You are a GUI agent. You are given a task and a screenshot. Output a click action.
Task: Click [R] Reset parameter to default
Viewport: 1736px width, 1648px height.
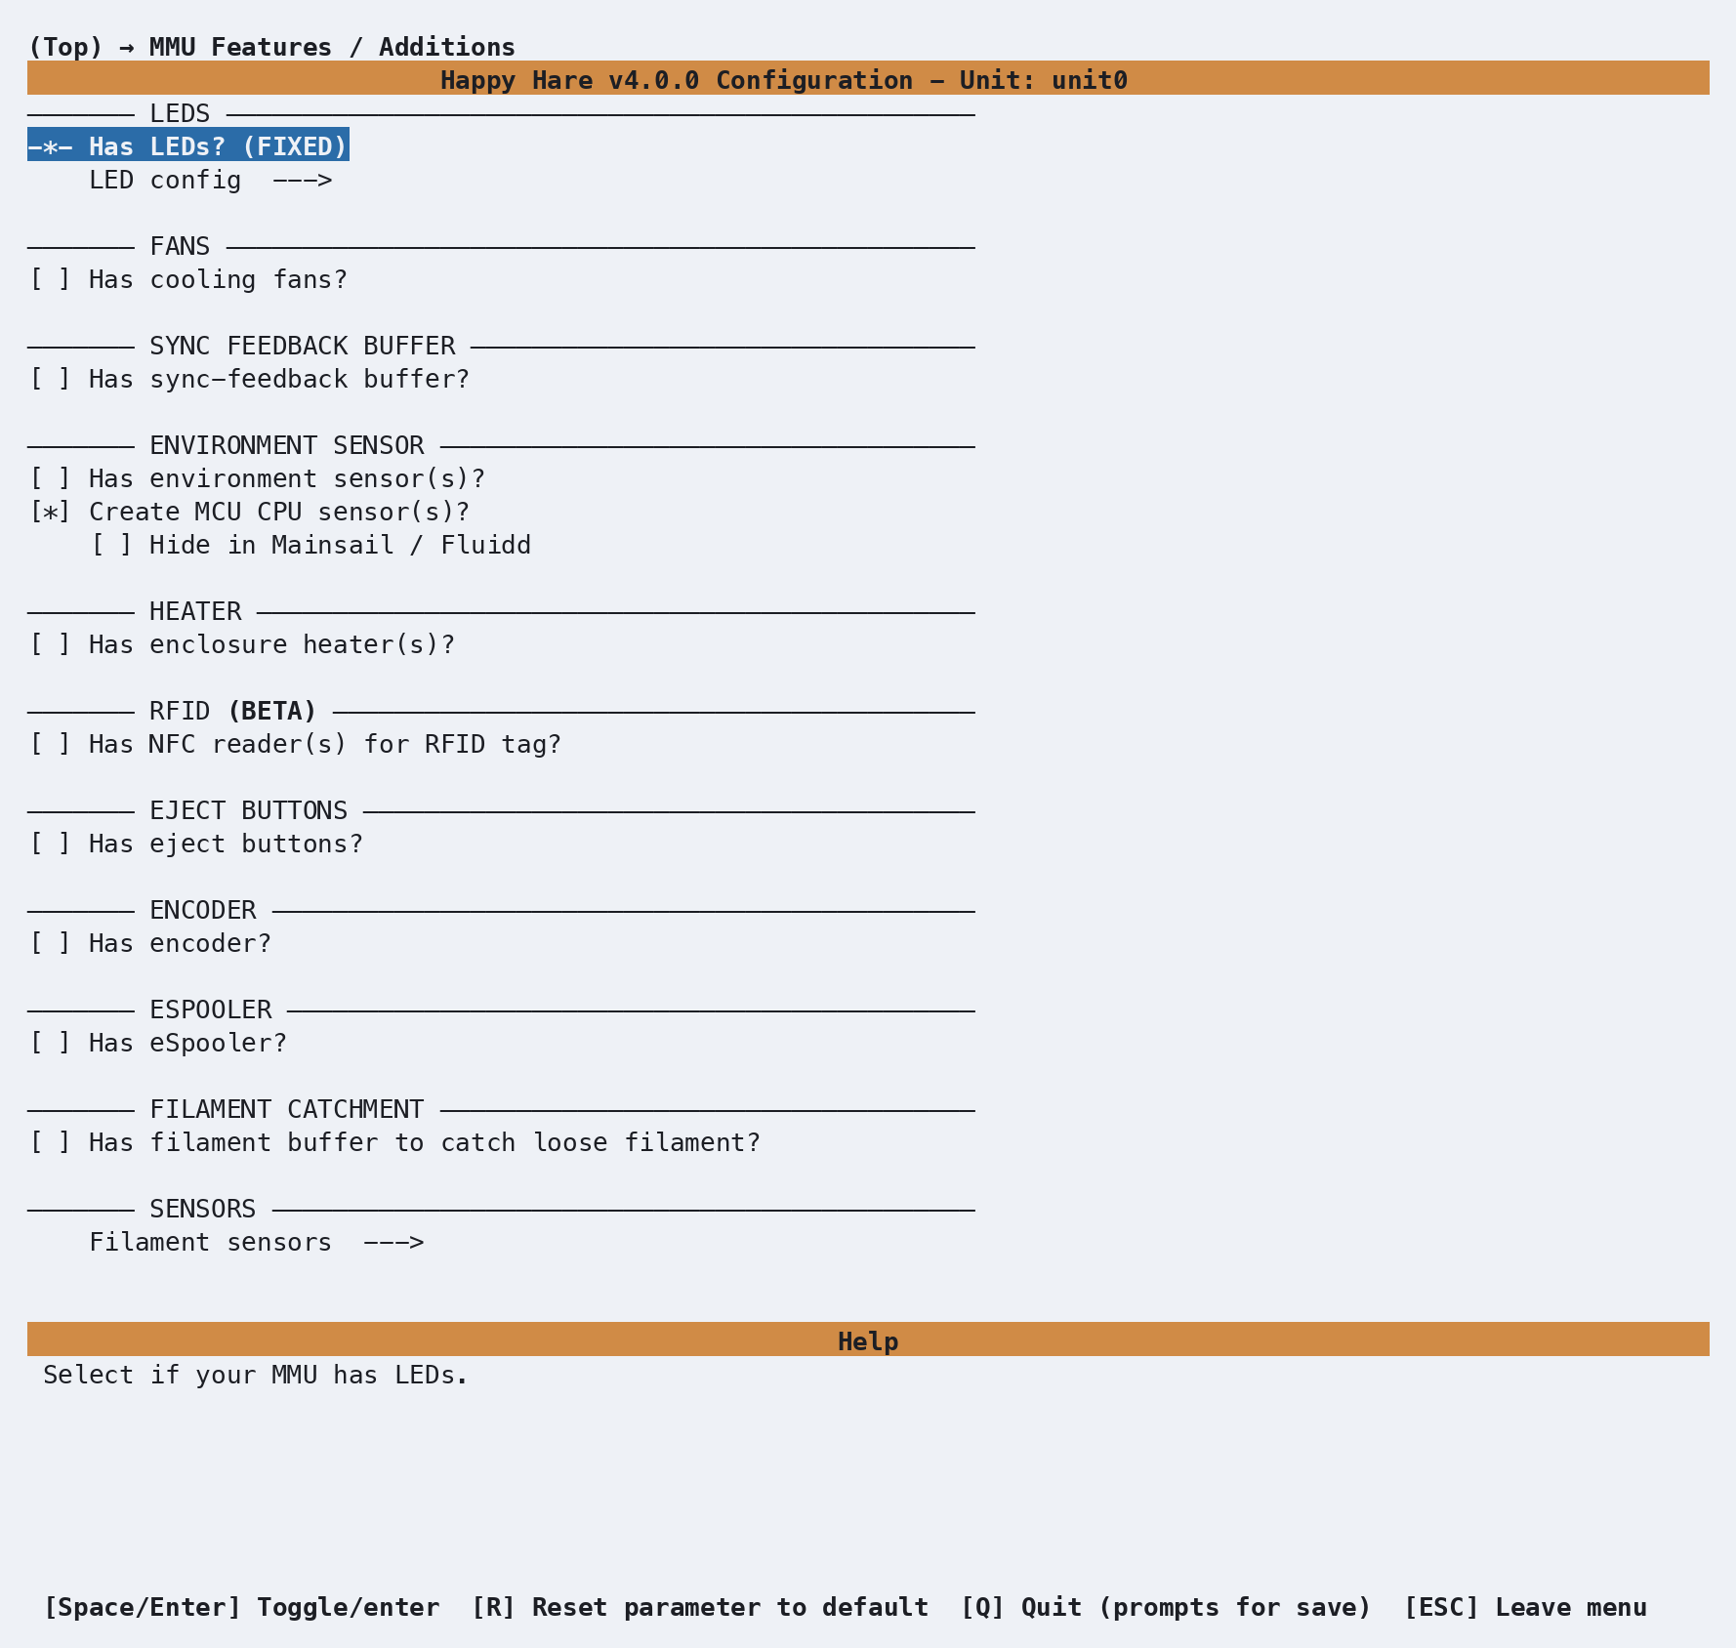[700, 1607]
